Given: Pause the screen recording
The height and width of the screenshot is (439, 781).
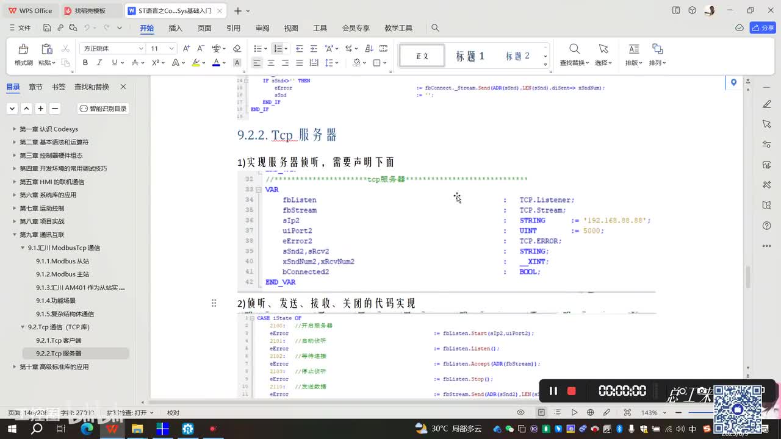Looking at the screenshot, I should 553,391.
